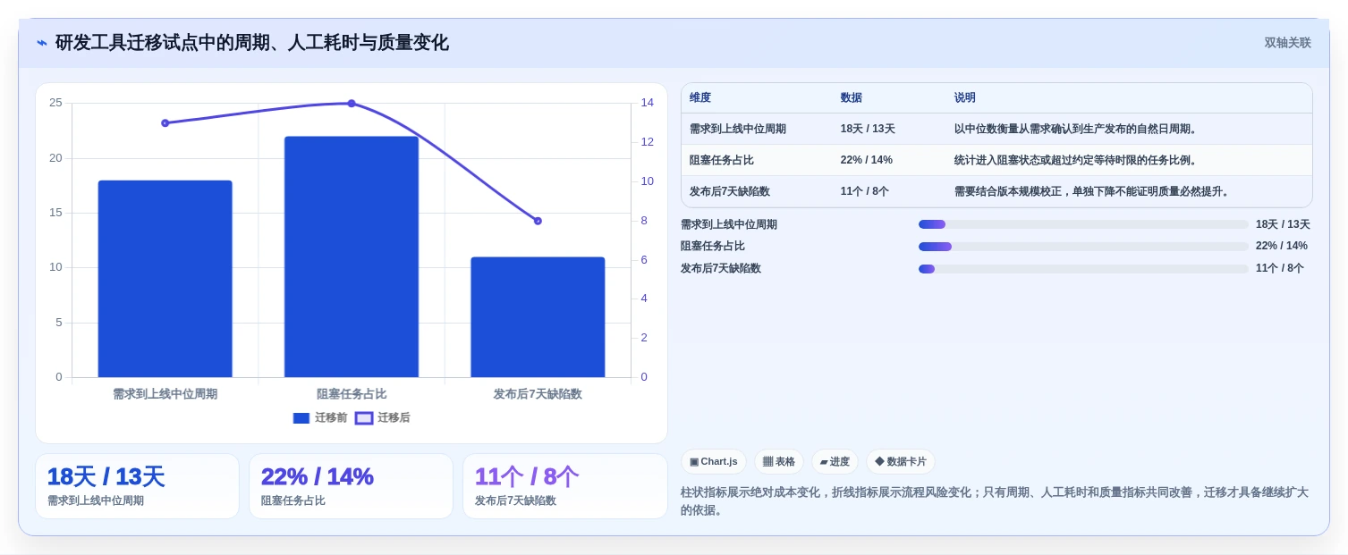Click the bar for 阻塞任务占比
1348x555 pixels.
pos(352,256)
